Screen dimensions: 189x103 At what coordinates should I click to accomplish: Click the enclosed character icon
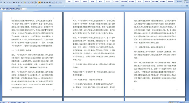(36, 3)
